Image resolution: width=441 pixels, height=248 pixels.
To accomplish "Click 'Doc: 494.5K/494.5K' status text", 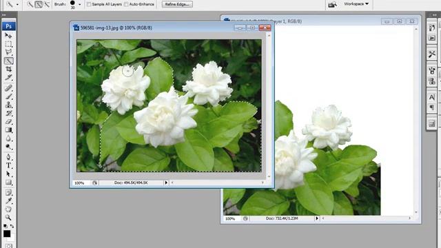I will pyautogui.click(x=131, y=183).
